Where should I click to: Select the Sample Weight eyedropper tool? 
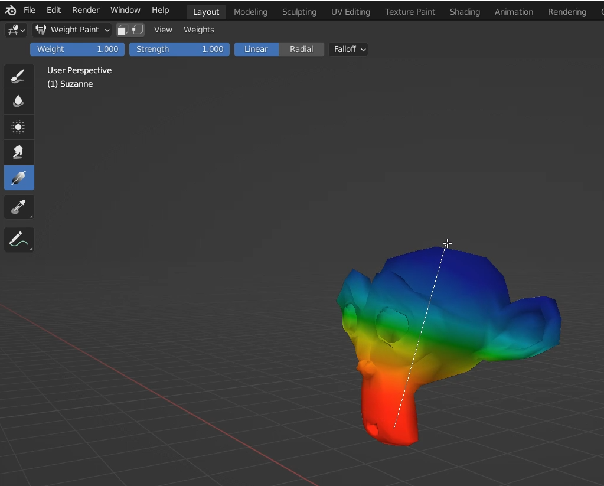tap(19, 207)
